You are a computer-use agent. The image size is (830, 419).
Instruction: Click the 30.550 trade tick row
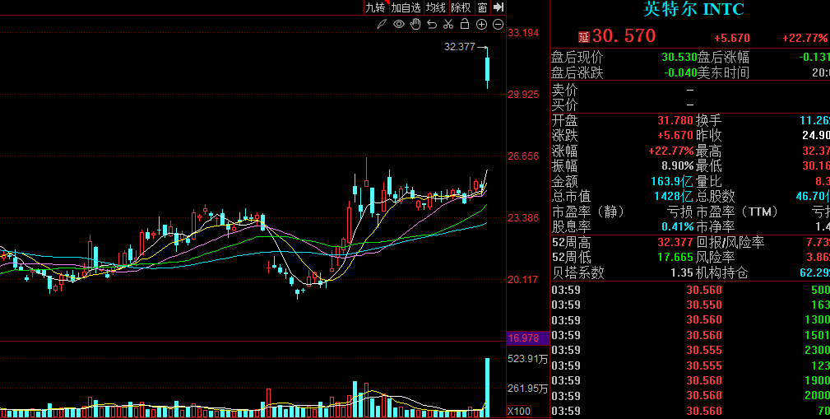[690, 305]
